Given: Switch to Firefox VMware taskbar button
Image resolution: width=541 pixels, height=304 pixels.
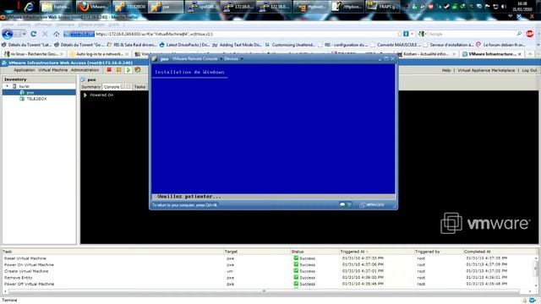Looking at the screenshot, I should click(x=93, y=7).
